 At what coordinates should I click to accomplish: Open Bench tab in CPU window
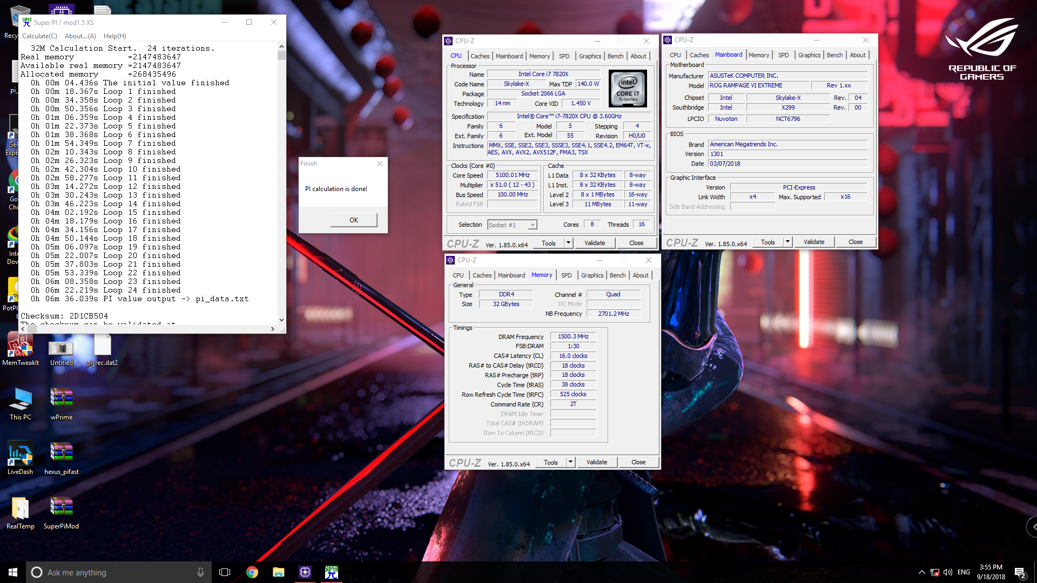[615, 56]
